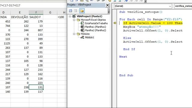Image resolution: width=192 pixels, height=108 pixels.
Task: Toggle Folders view in project explorer
Action: pos(82,11)
